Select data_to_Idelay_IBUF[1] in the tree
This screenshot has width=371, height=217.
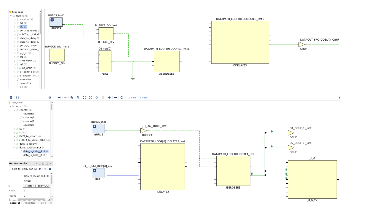(36, 155)
